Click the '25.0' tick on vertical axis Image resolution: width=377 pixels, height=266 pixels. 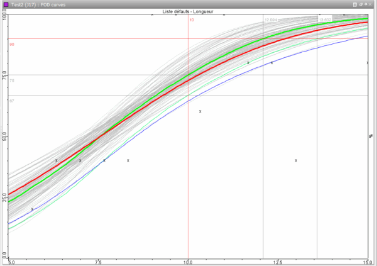4,197
